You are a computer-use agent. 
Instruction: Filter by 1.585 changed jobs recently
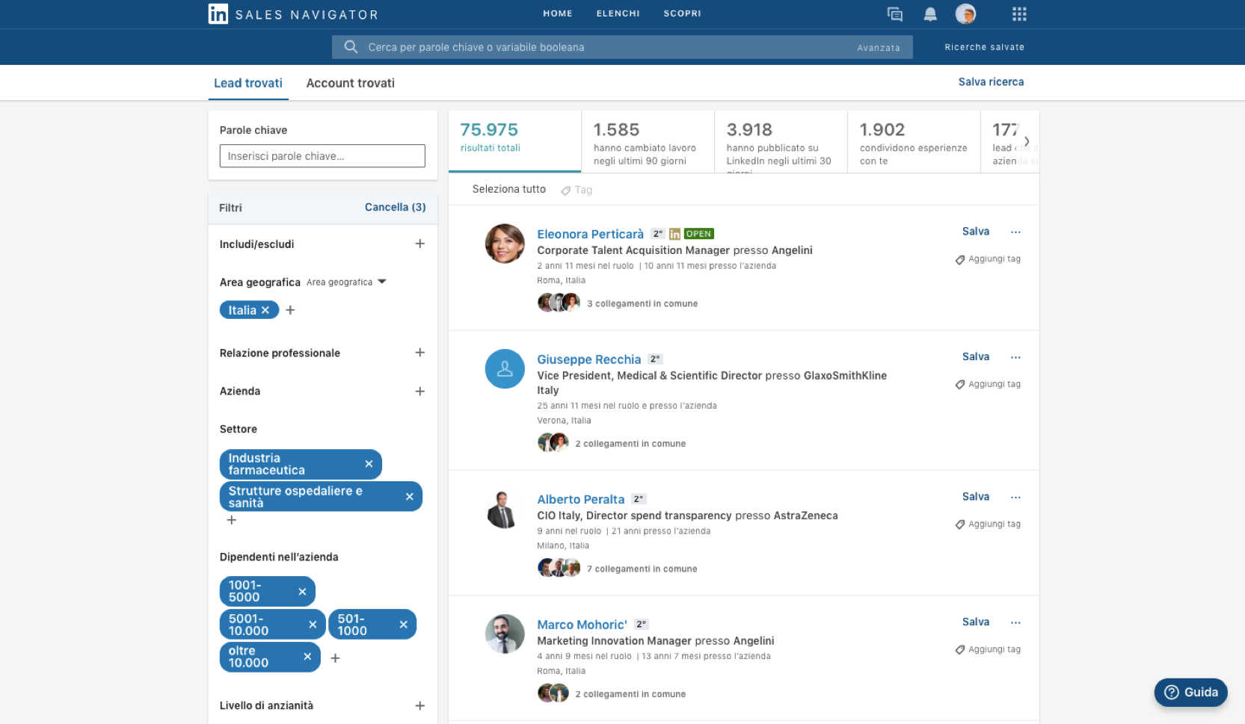(648, 141)
